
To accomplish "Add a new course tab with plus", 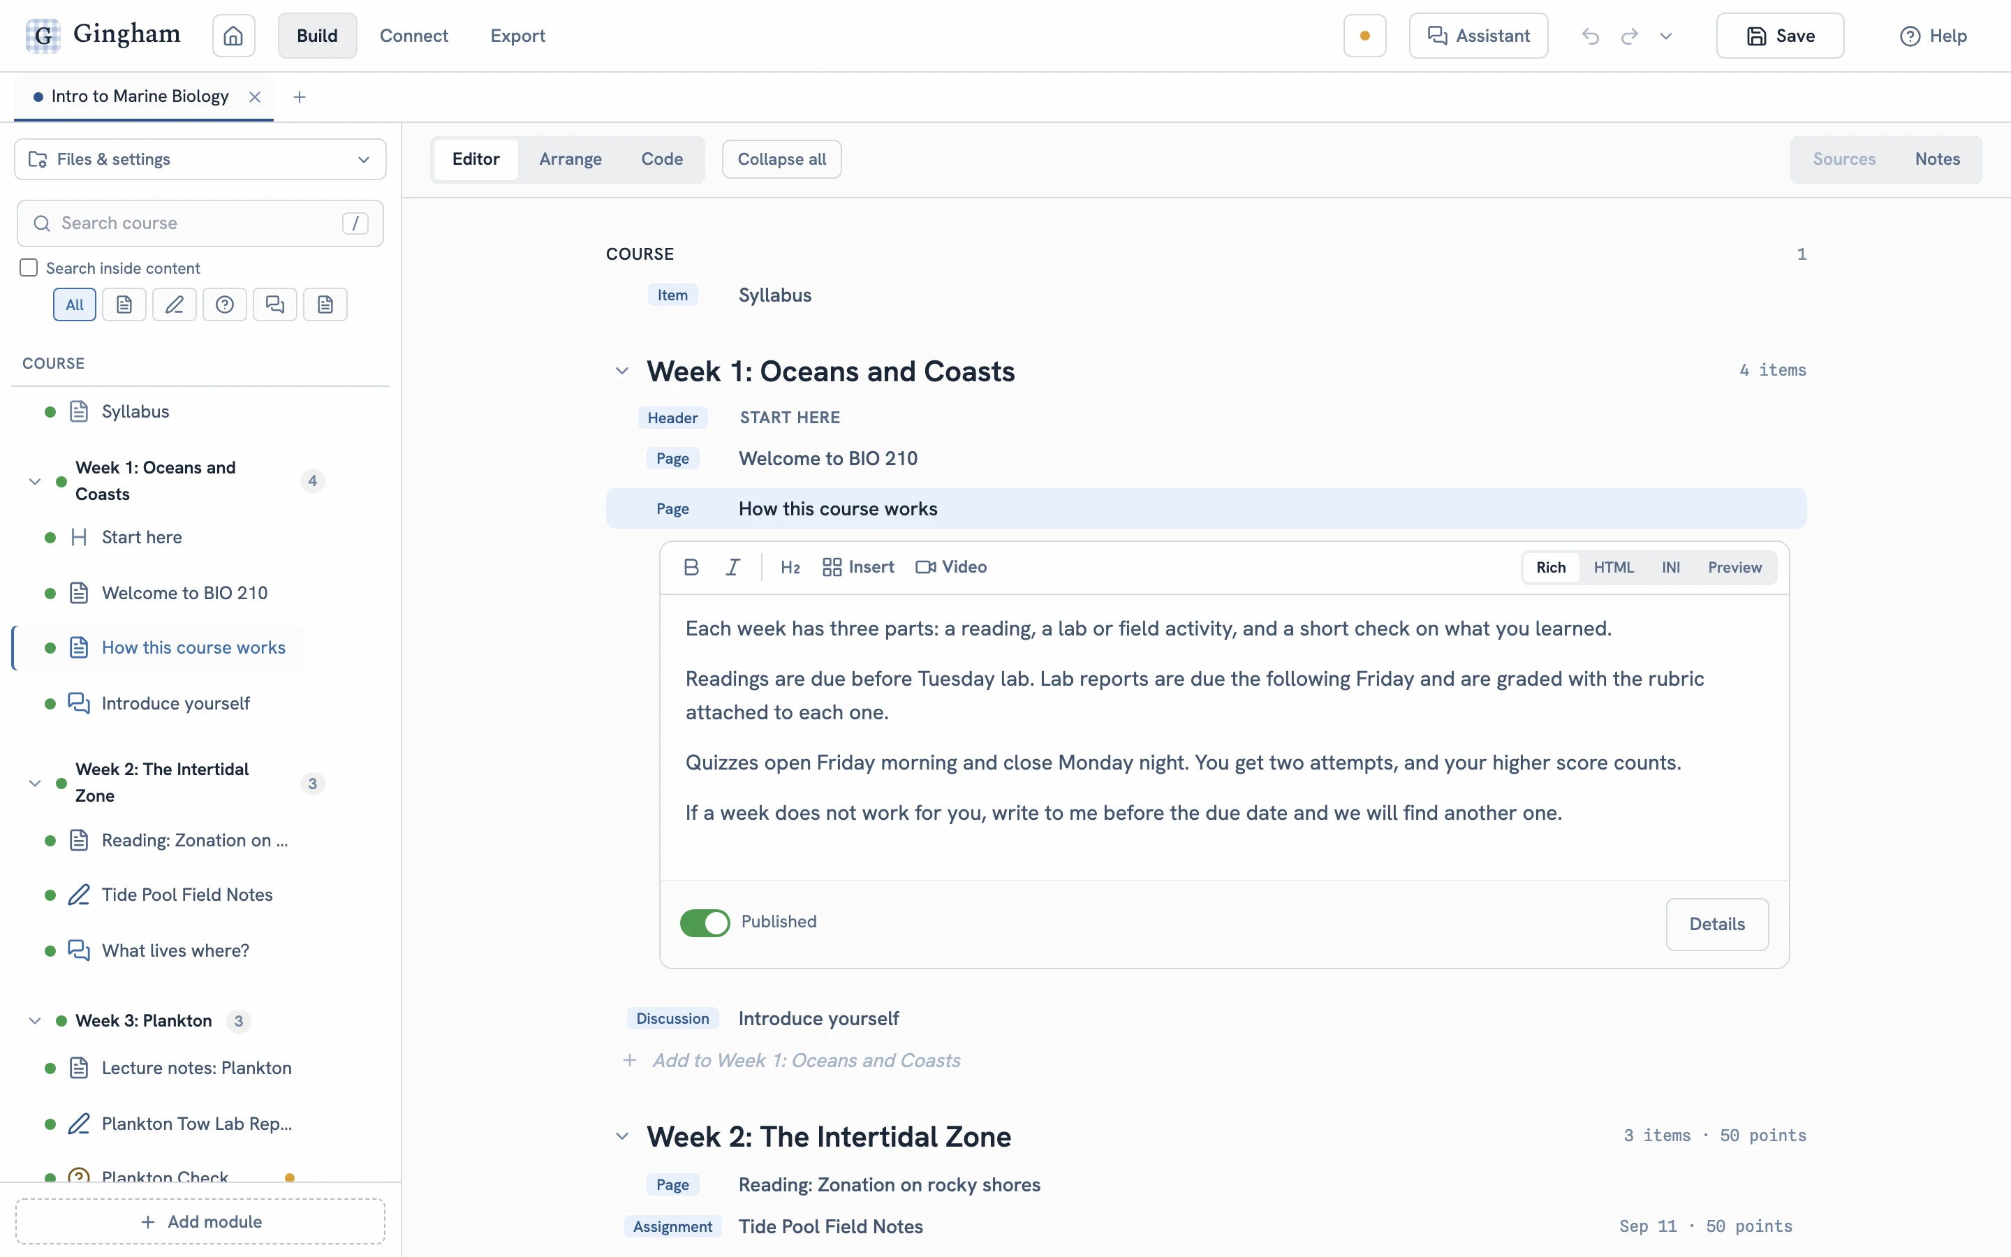I will point(299,97).
